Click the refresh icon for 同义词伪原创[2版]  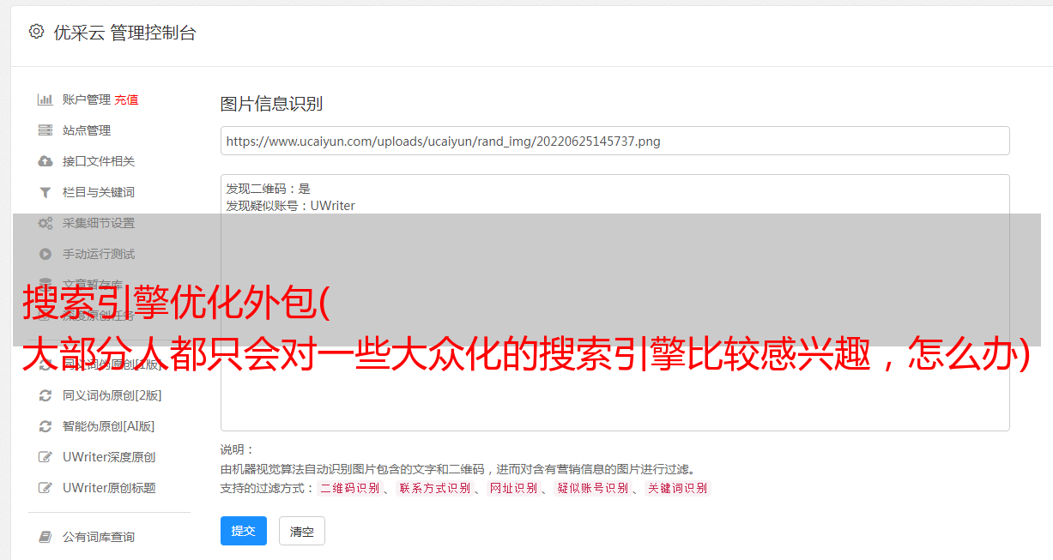45,395
